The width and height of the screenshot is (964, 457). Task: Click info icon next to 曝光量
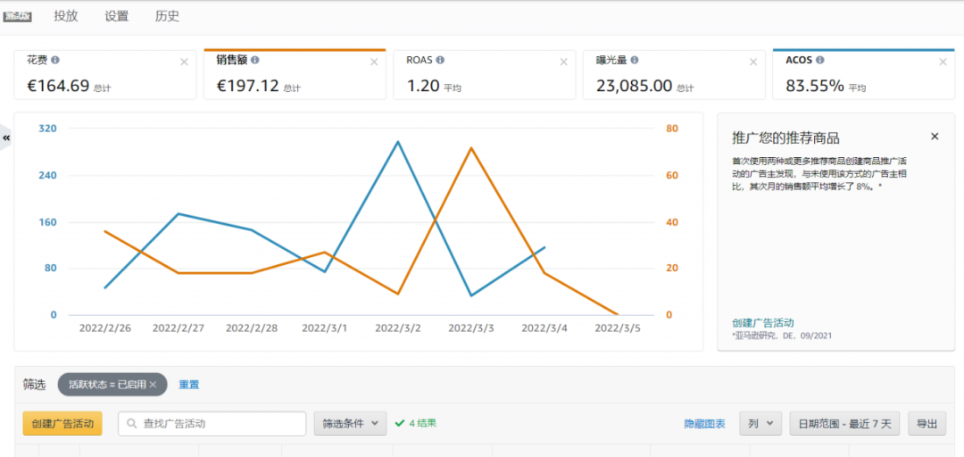click(x=635, y=61)
